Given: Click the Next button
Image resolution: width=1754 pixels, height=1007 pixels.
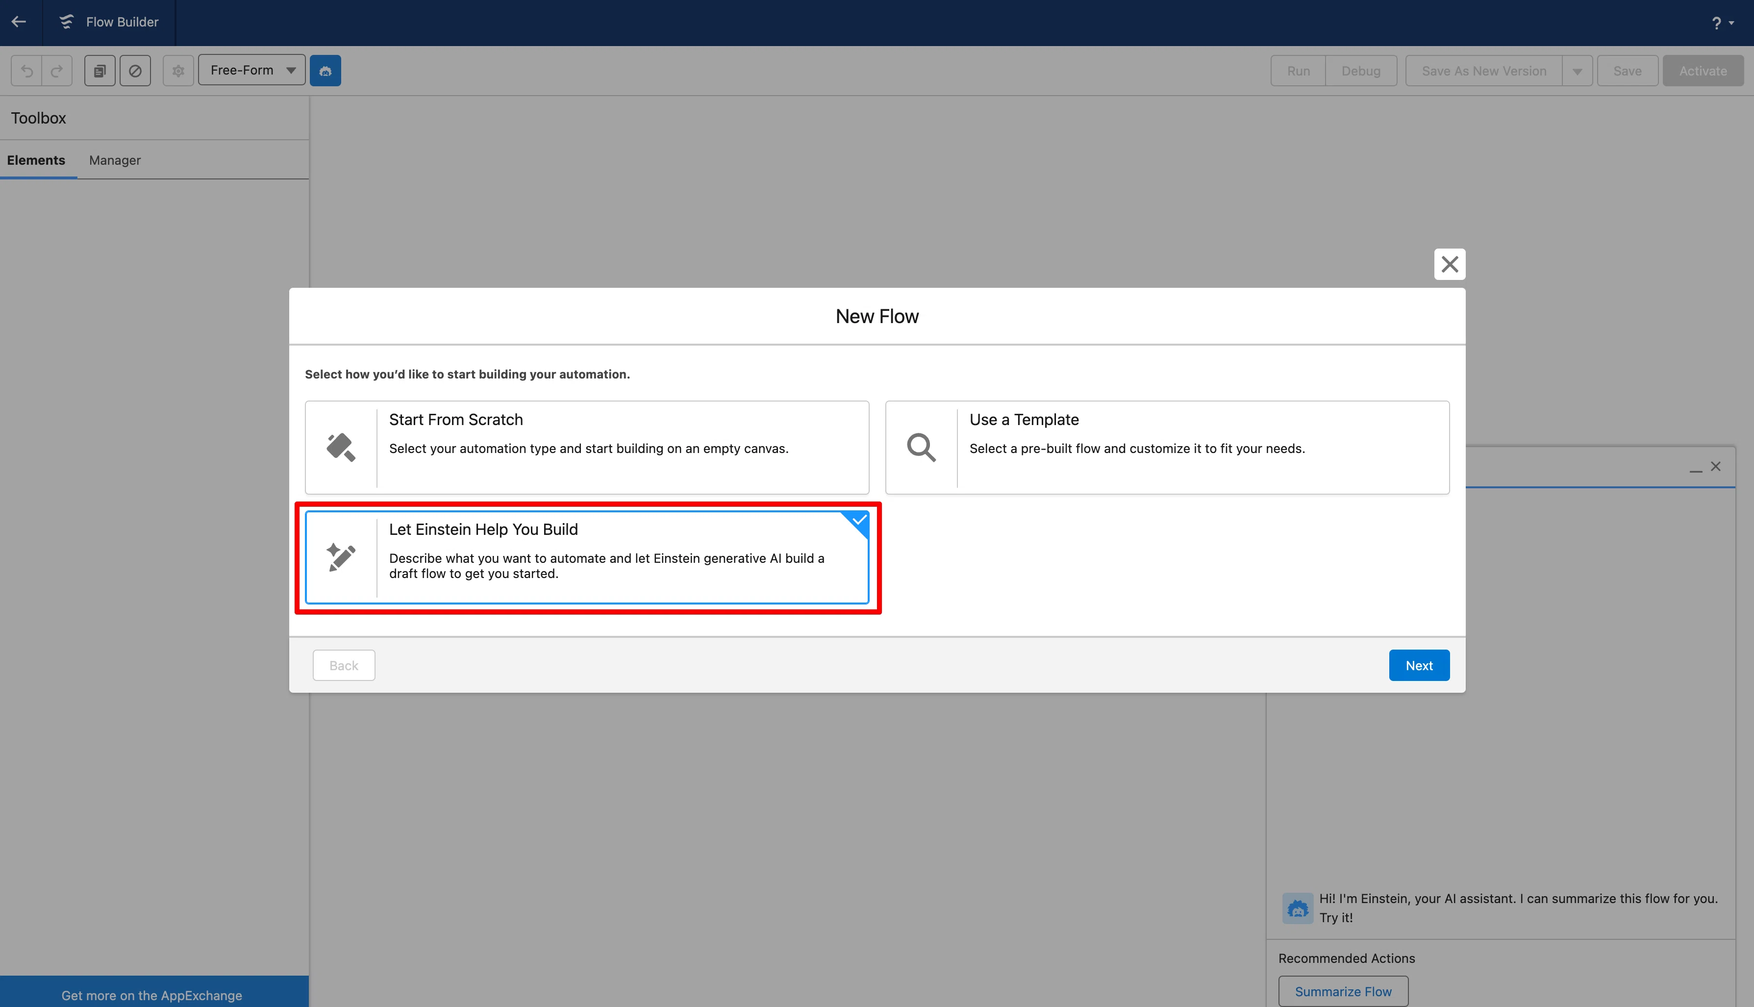Looking at the screenshot, I should [1419, 665].
